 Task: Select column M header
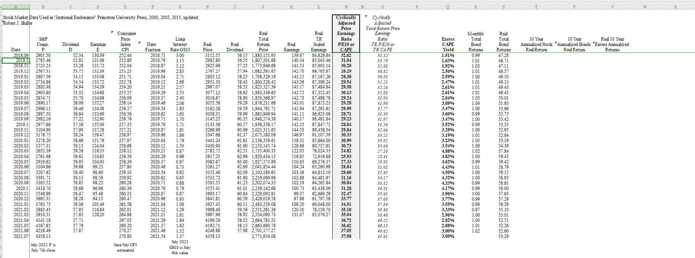[x=346, y=6]
